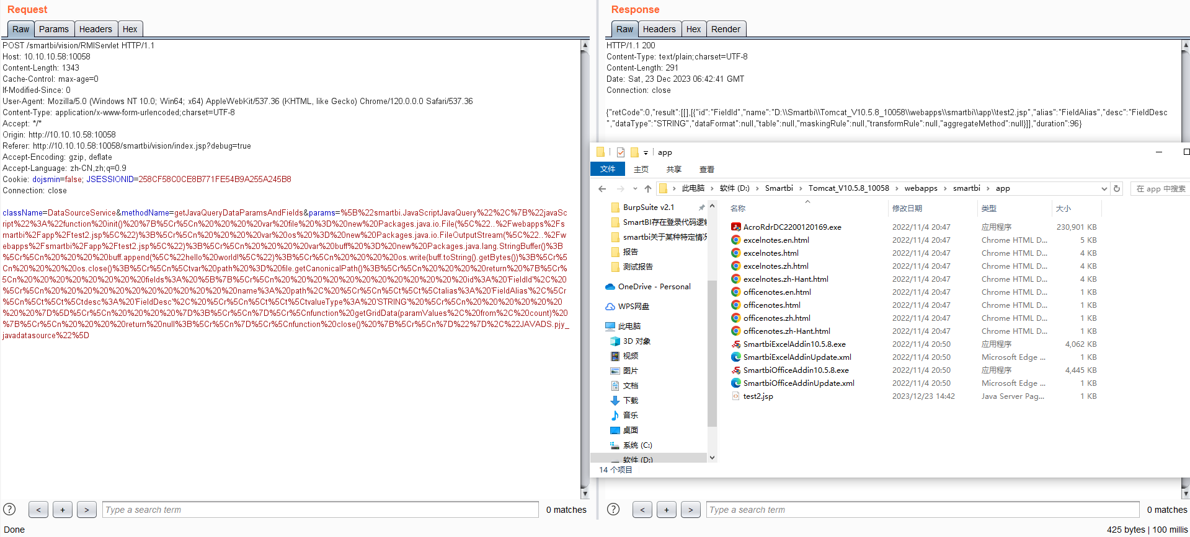Select the test2.jsp file
This screenshot has width=1190, height=537.
(758, 396)
